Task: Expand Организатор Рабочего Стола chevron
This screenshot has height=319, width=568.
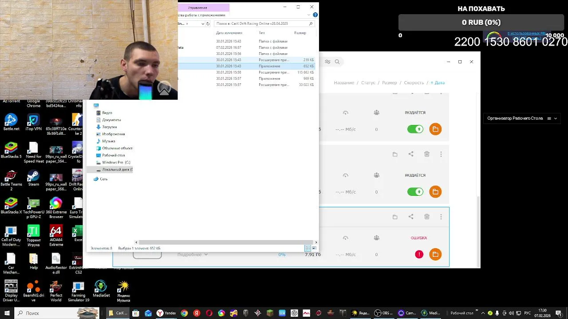Action: pyautogui.click(x=556, y=118)
